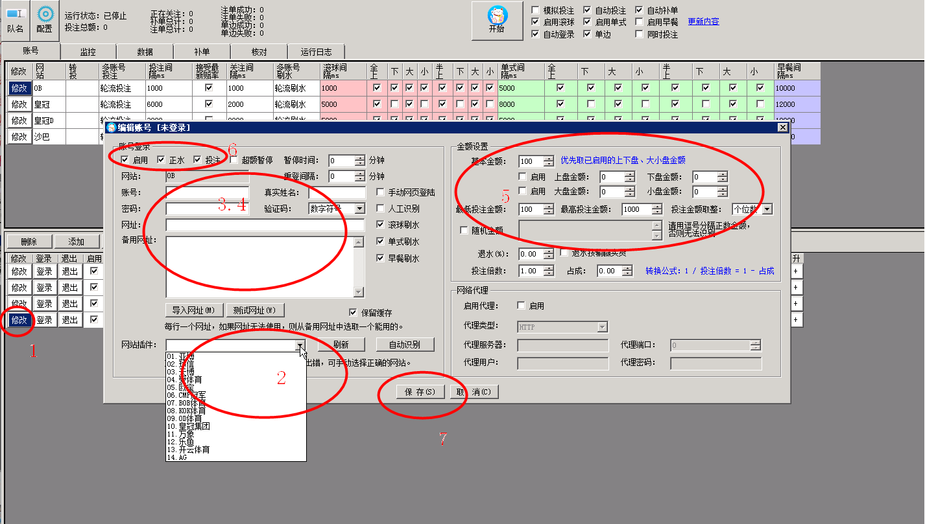Click the 添加 button
Screen dimensions: 925x524
point(77,242)
